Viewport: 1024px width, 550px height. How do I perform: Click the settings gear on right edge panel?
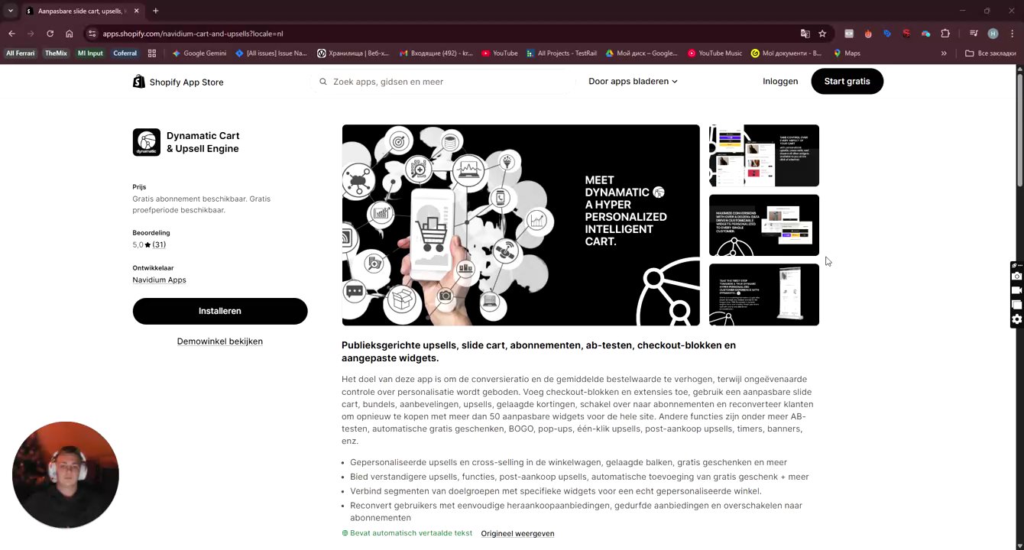point(1016,319)
